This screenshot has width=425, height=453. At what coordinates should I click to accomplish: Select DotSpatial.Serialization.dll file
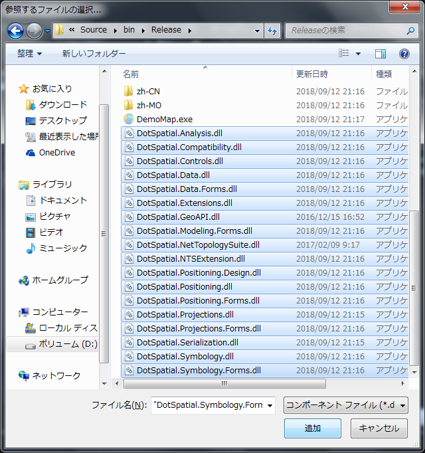pyautogui.click(x=265, y=342)
